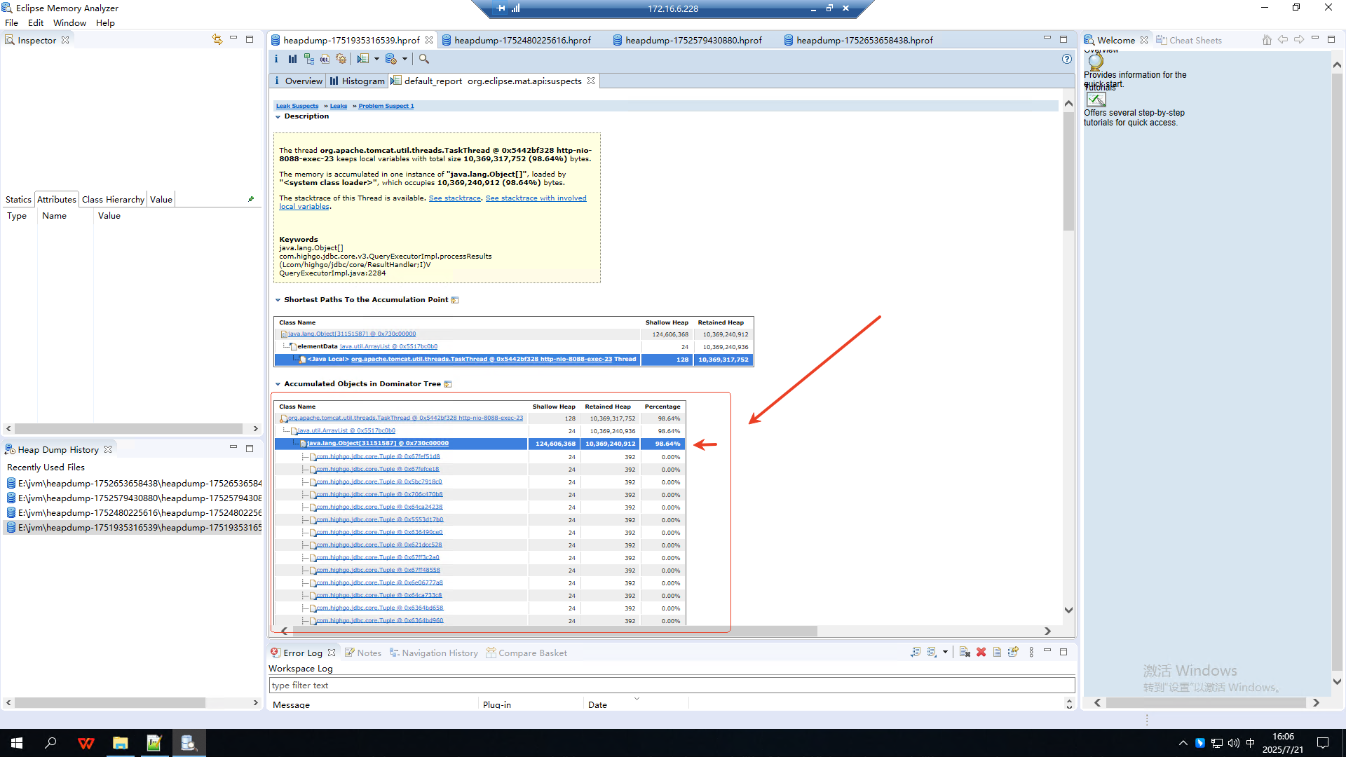
Task: Click the Error Log filter text field
Action: 672,686
